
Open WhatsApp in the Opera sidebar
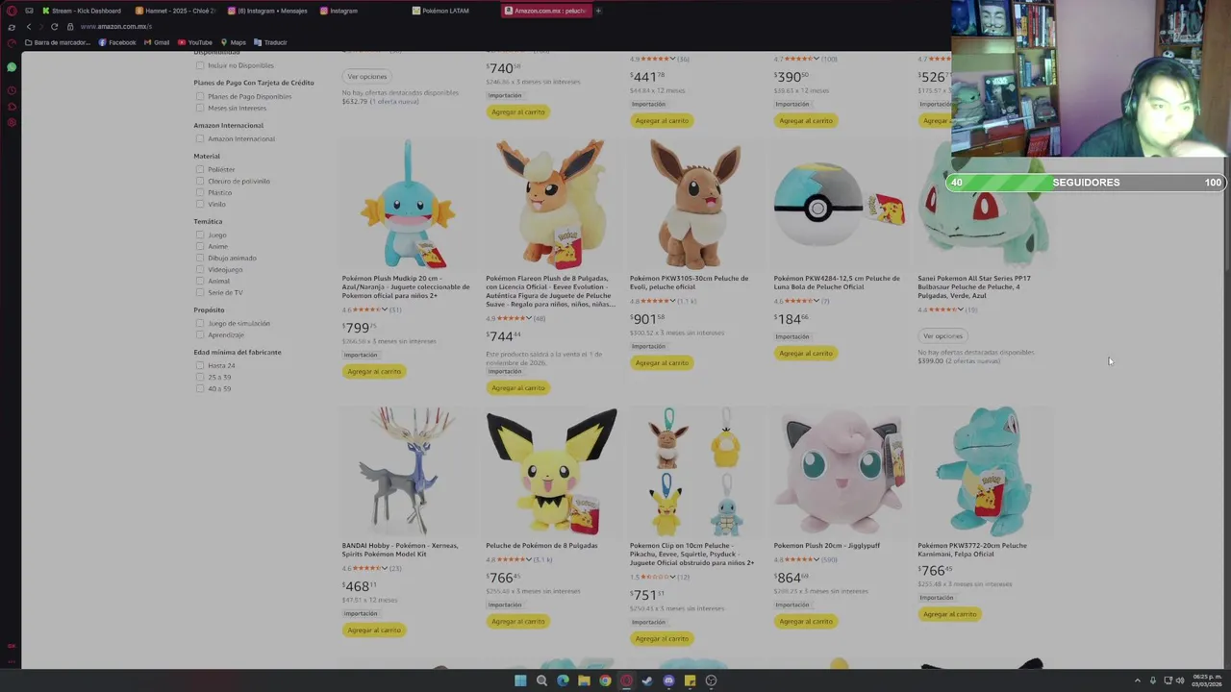(12, 67)
